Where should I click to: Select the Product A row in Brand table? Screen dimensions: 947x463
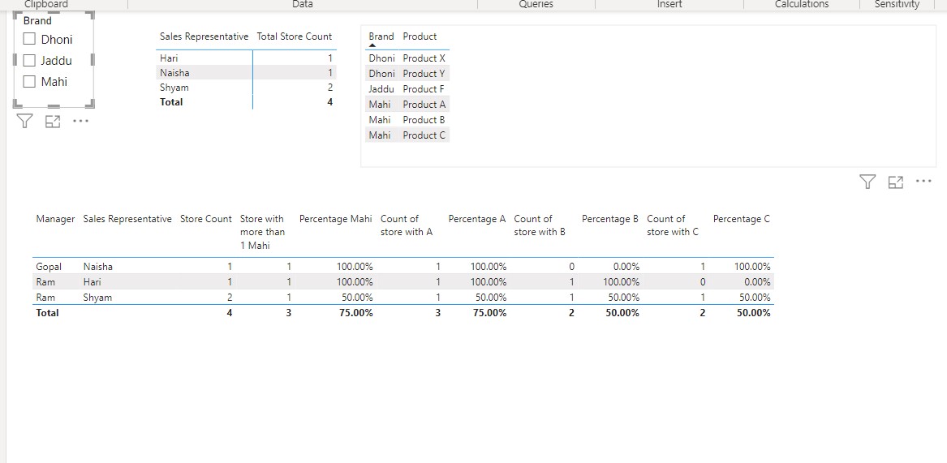[x=424, y=105]
